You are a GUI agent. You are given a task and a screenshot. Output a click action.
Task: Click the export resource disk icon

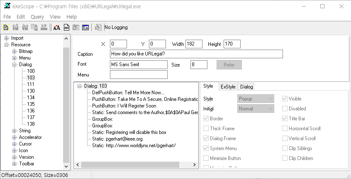tap(15, 27)
